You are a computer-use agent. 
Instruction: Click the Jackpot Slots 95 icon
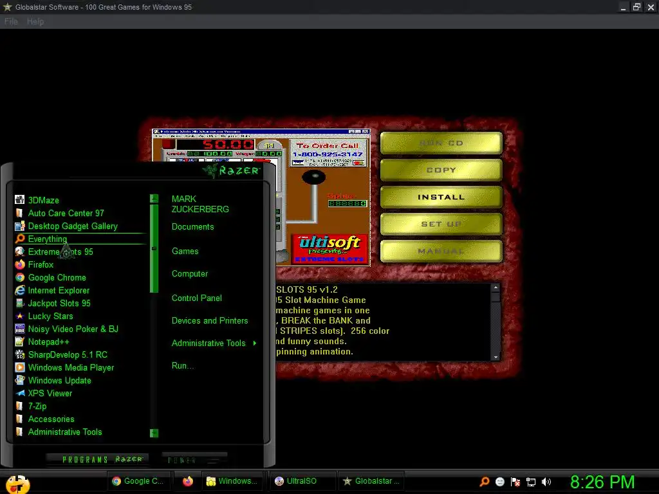click(x=19, y=304)
